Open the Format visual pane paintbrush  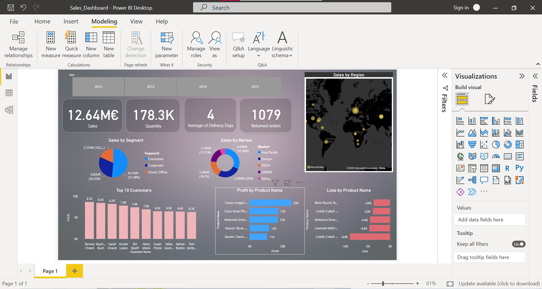[490, 99]
